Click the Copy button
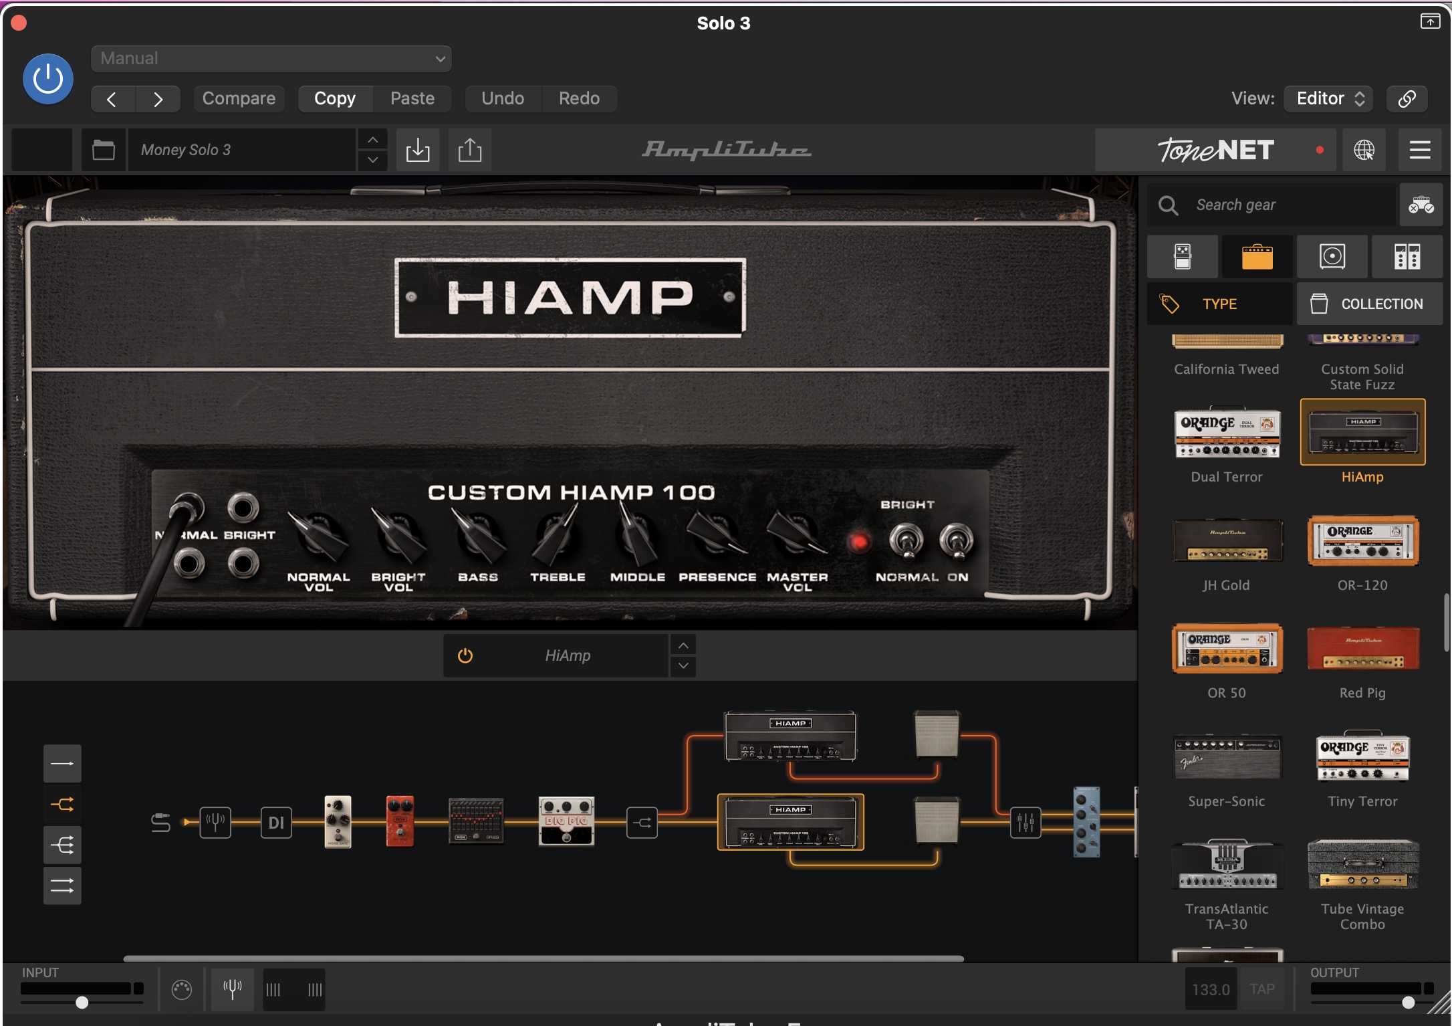The height and width of the screenshot is (1026, 1452). tap(335, 98)
